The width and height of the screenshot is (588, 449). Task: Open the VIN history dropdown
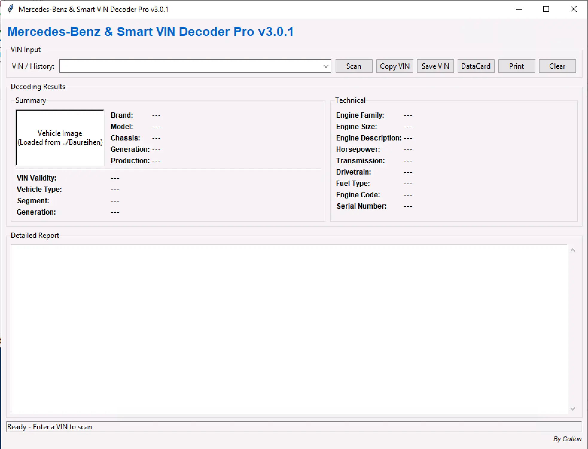coord(326,66)
